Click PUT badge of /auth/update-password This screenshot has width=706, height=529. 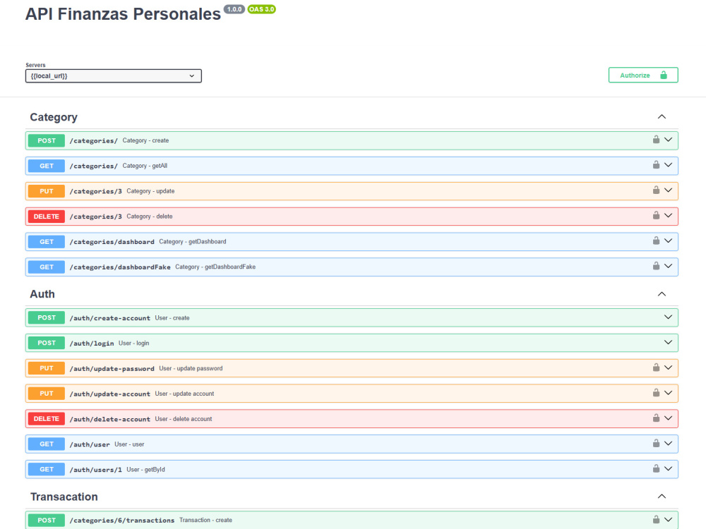(x=47, y=368)
